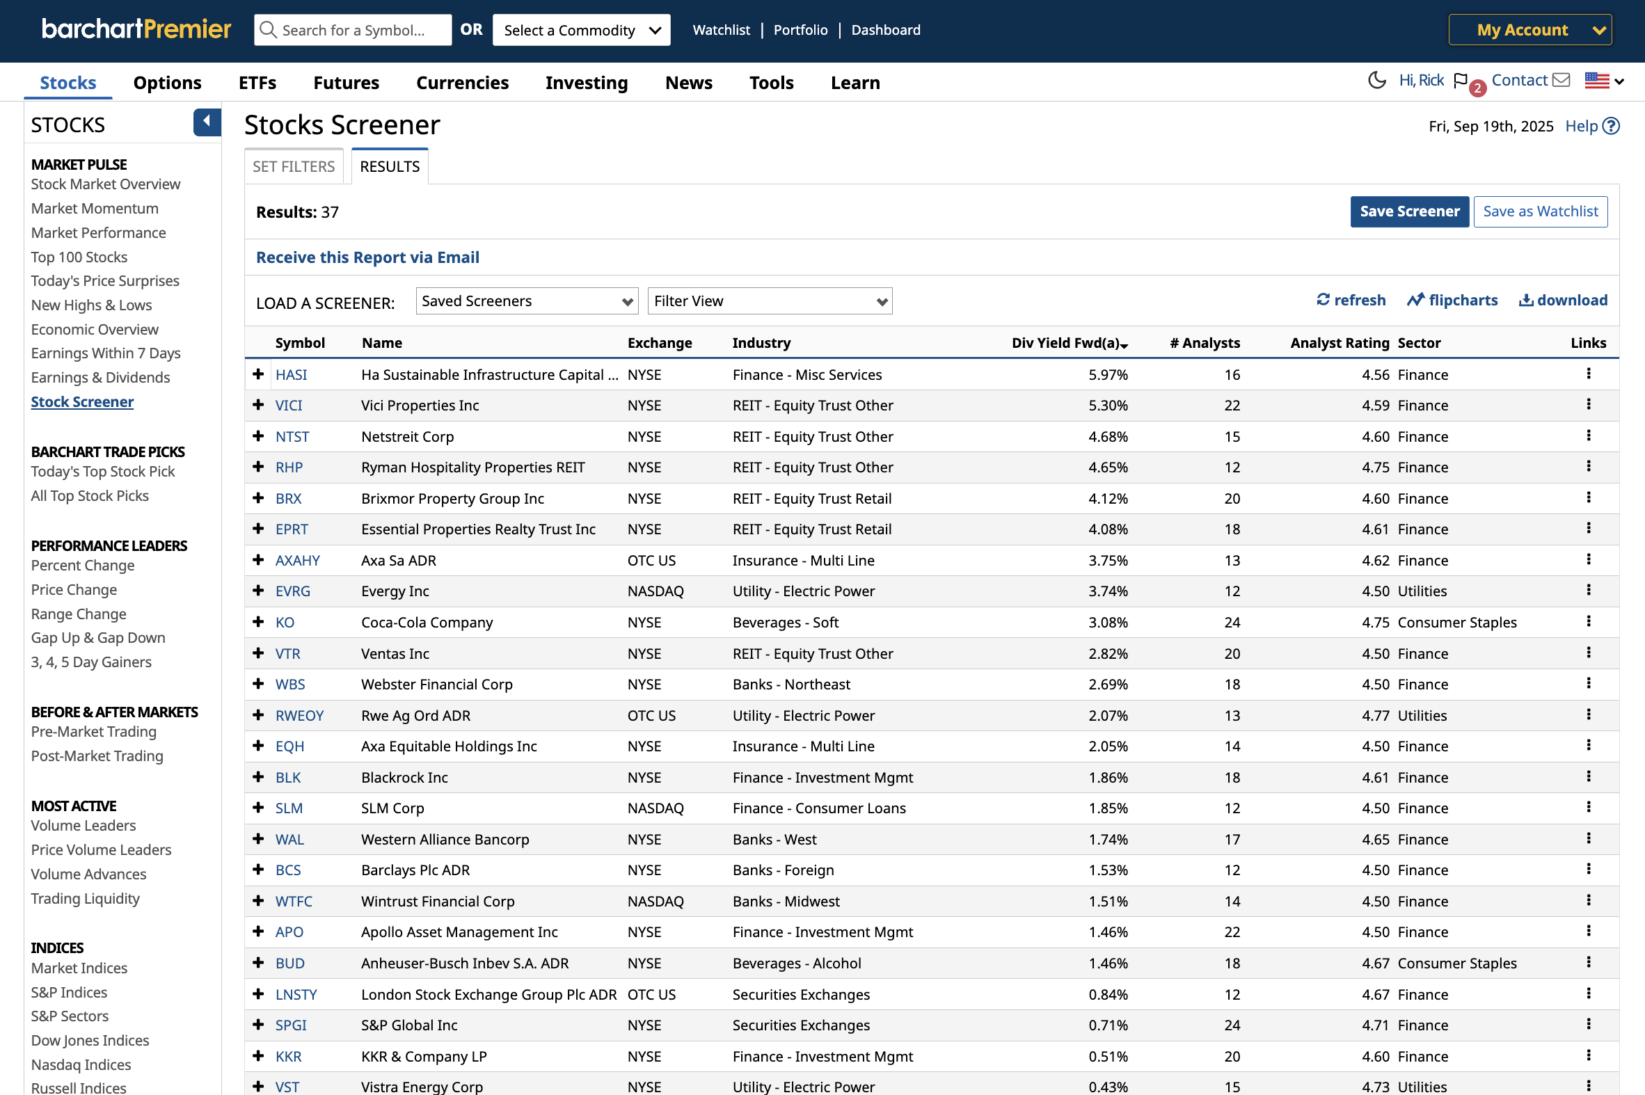The height and width of the screenshot is (1095, 1645).
Task: Open links menu for EVRG row
Action: (x=1588, y=590)
